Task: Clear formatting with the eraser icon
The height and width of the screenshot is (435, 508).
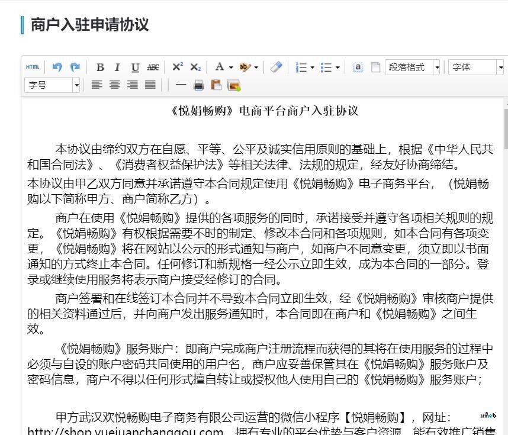Action: pyautogui.click(x=276, y=67)
